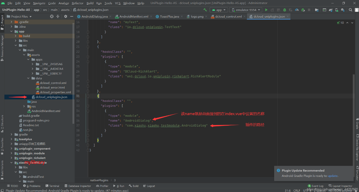
Task: Click tool windows quick-access icon in status bar
Action: click(x=2, y=190)
